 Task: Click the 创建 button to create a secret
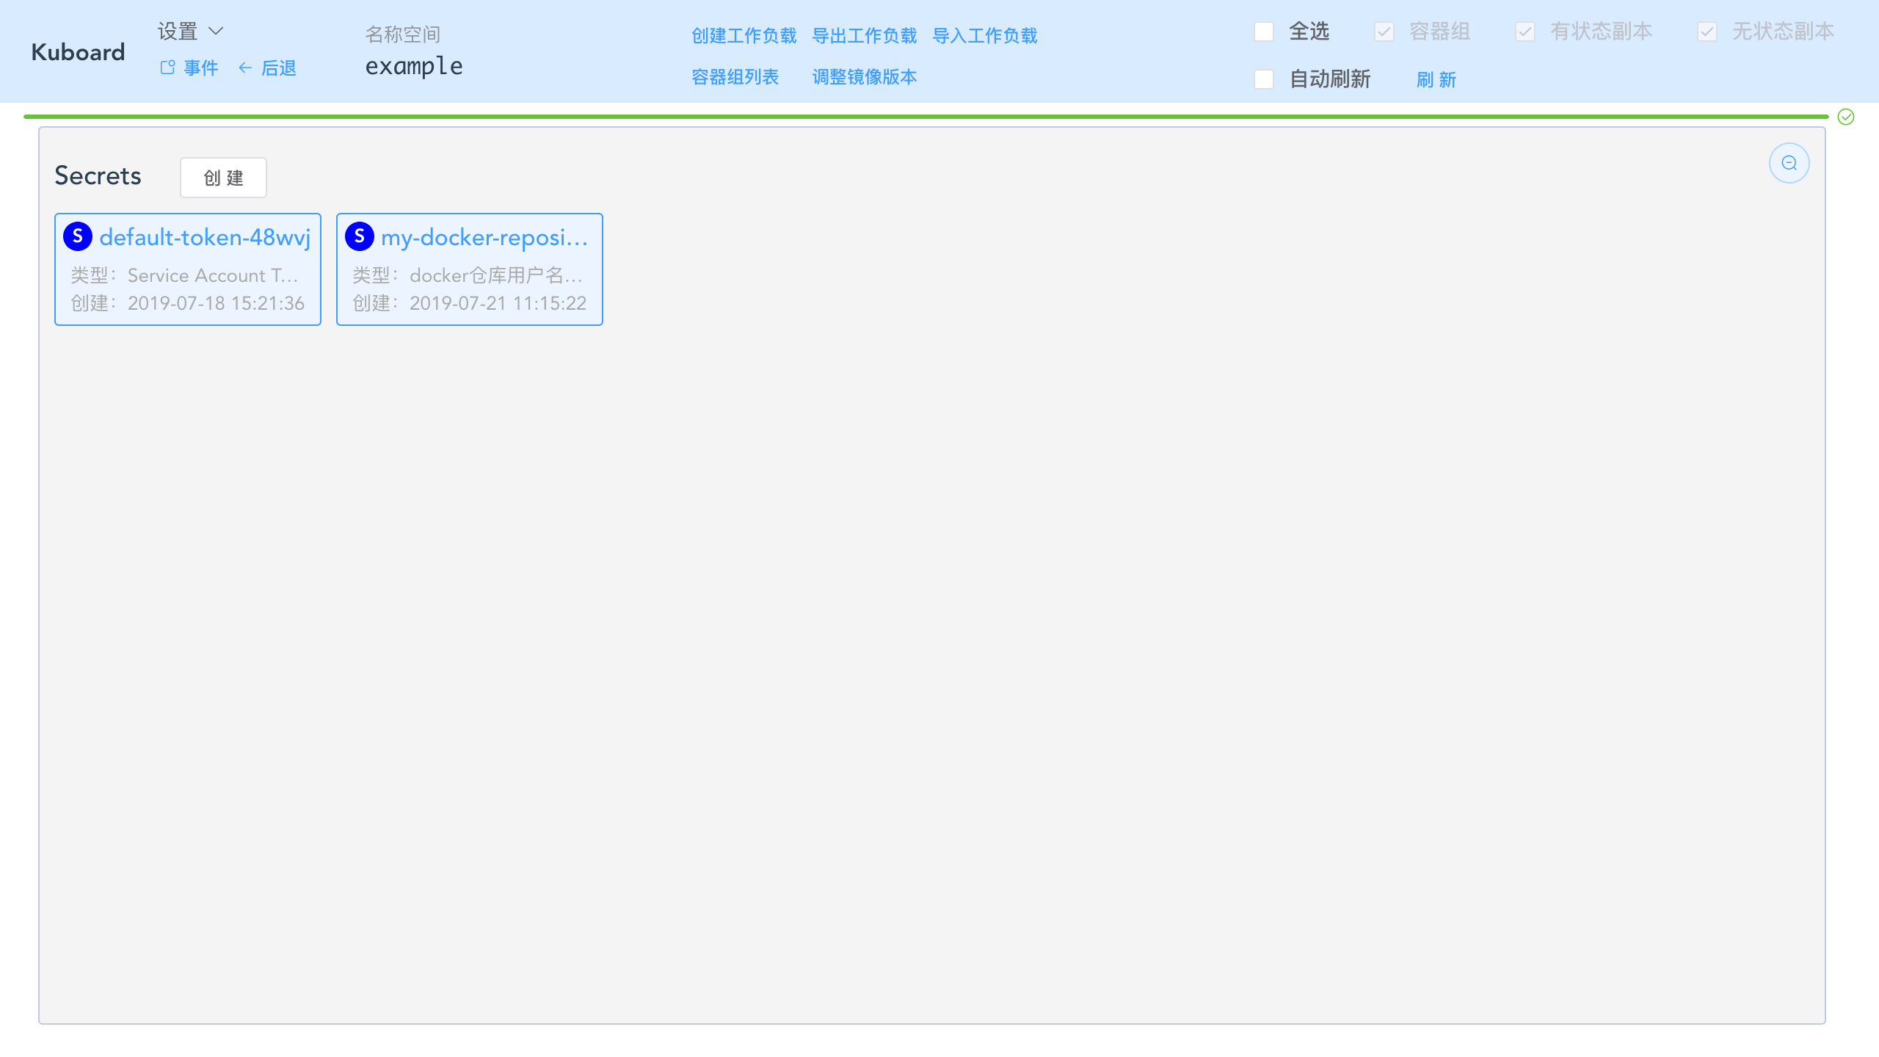(223, 177)
